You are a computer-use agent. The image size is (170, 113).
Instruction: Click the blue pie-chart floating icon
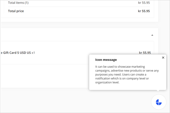tap(159, 102)
